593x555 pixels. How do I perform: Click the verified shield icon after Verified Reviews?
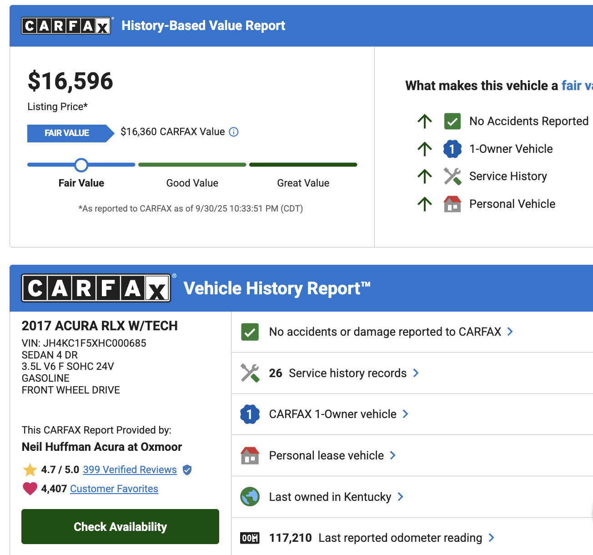187,470
